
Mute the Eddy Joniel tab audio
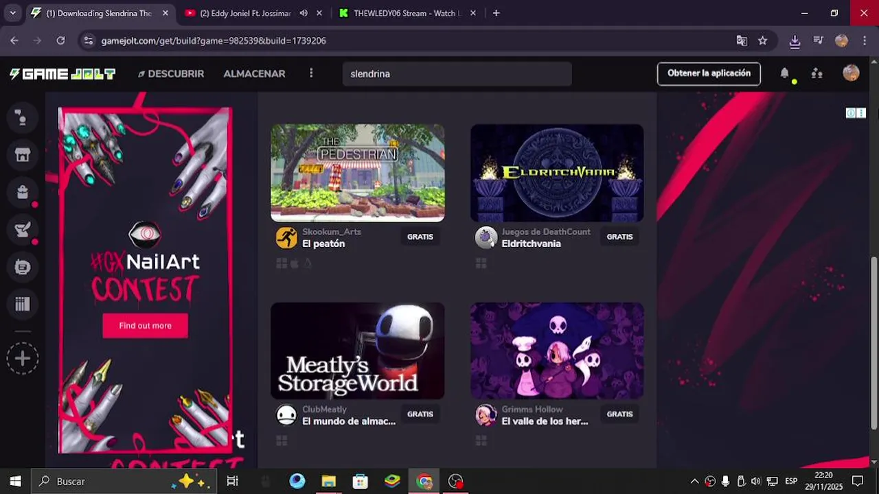(304, 13)
